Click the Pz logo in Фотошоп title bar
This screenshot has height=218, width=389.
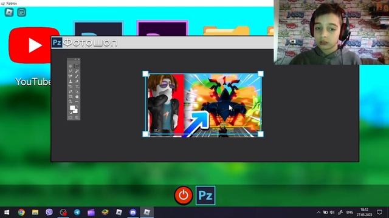coord(57,42)
